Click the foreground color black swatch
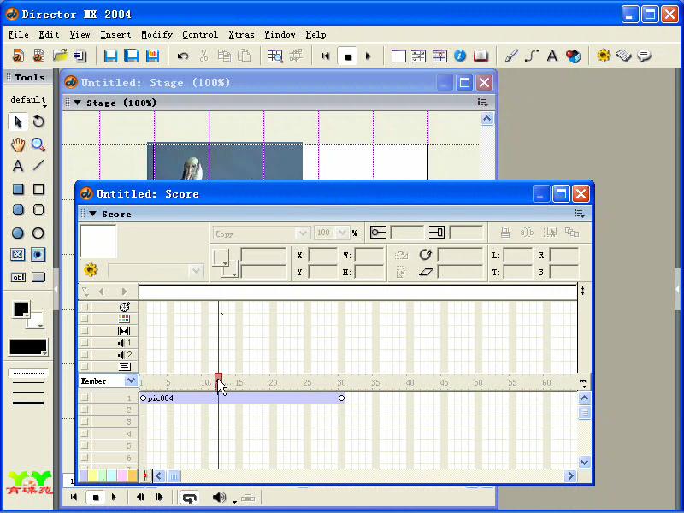 [x=21, y=310]
